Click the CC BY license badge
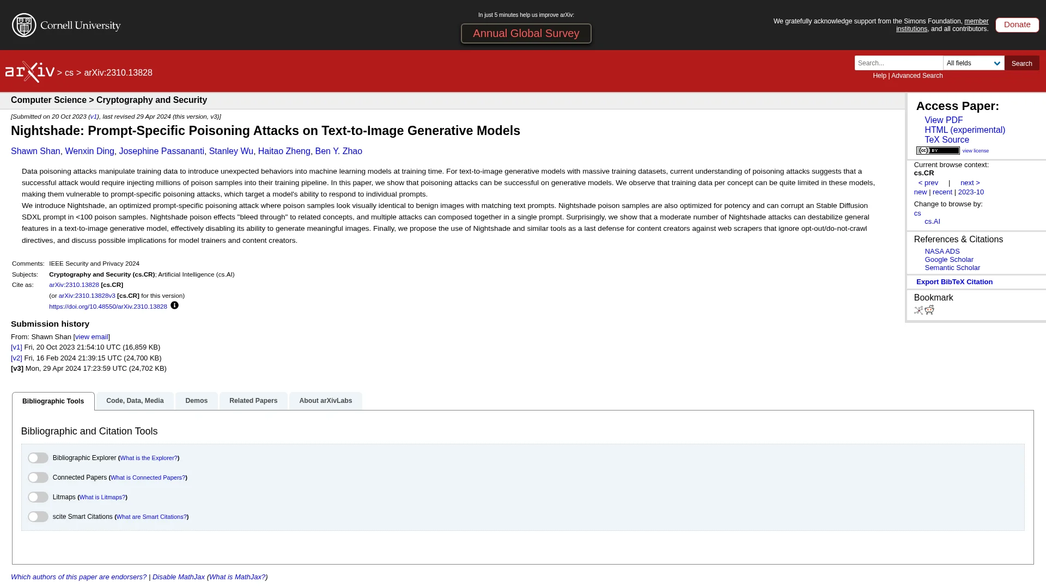Screen dimensions: 1046x588 point(938,151)
